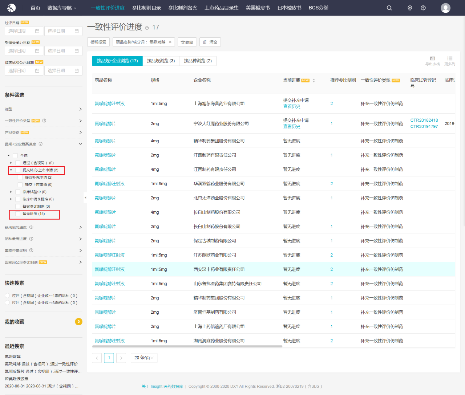Click the lightbulb tips icon

tap(410, 8)
